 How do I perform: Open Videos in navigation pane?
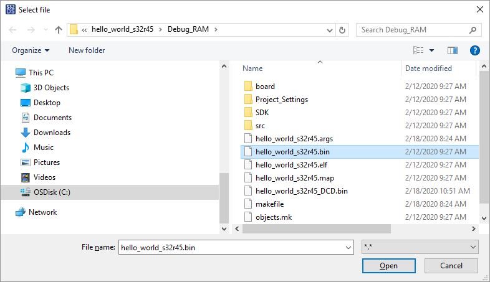pyautogui.click(x=44, y=177)
